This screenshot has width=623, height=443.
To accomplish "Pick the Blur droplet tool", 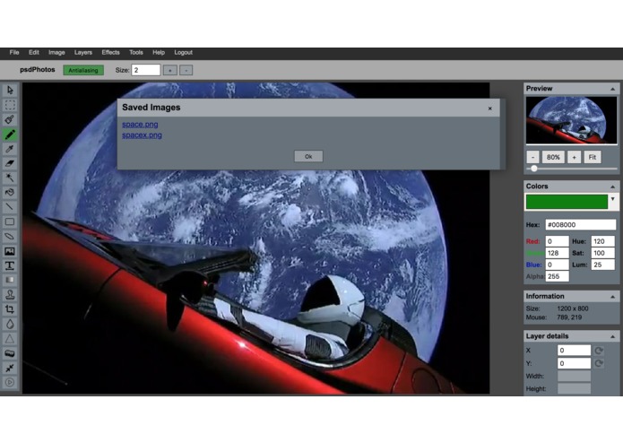I will coord(10,324).
